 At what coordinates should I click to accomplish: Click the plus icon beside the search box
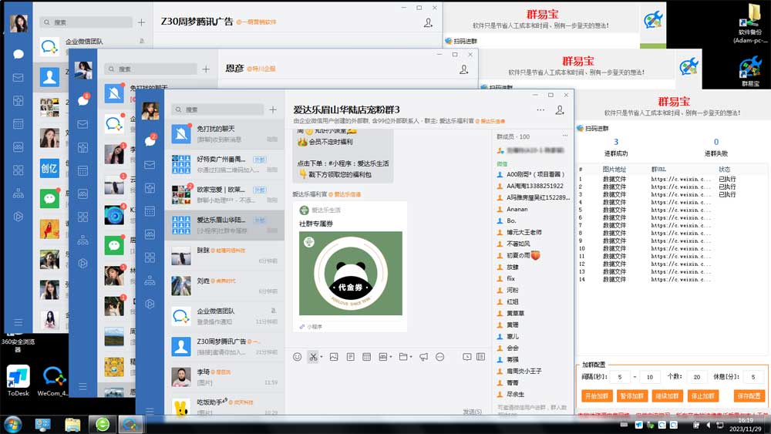[x=273, y=110]
